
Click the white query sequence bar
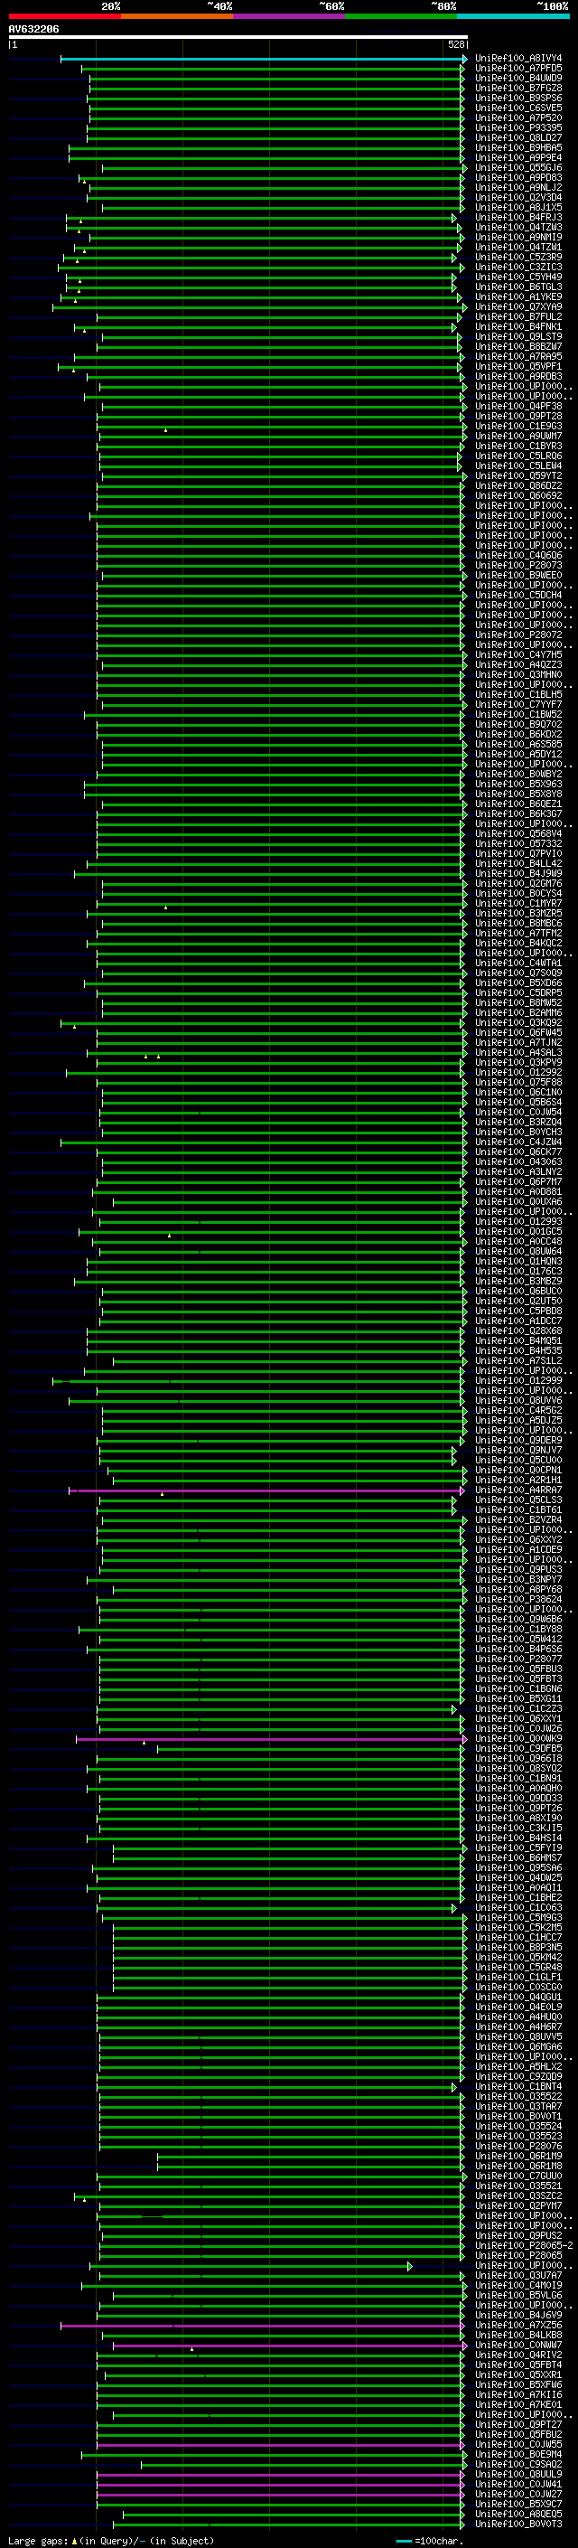[238, 38]
